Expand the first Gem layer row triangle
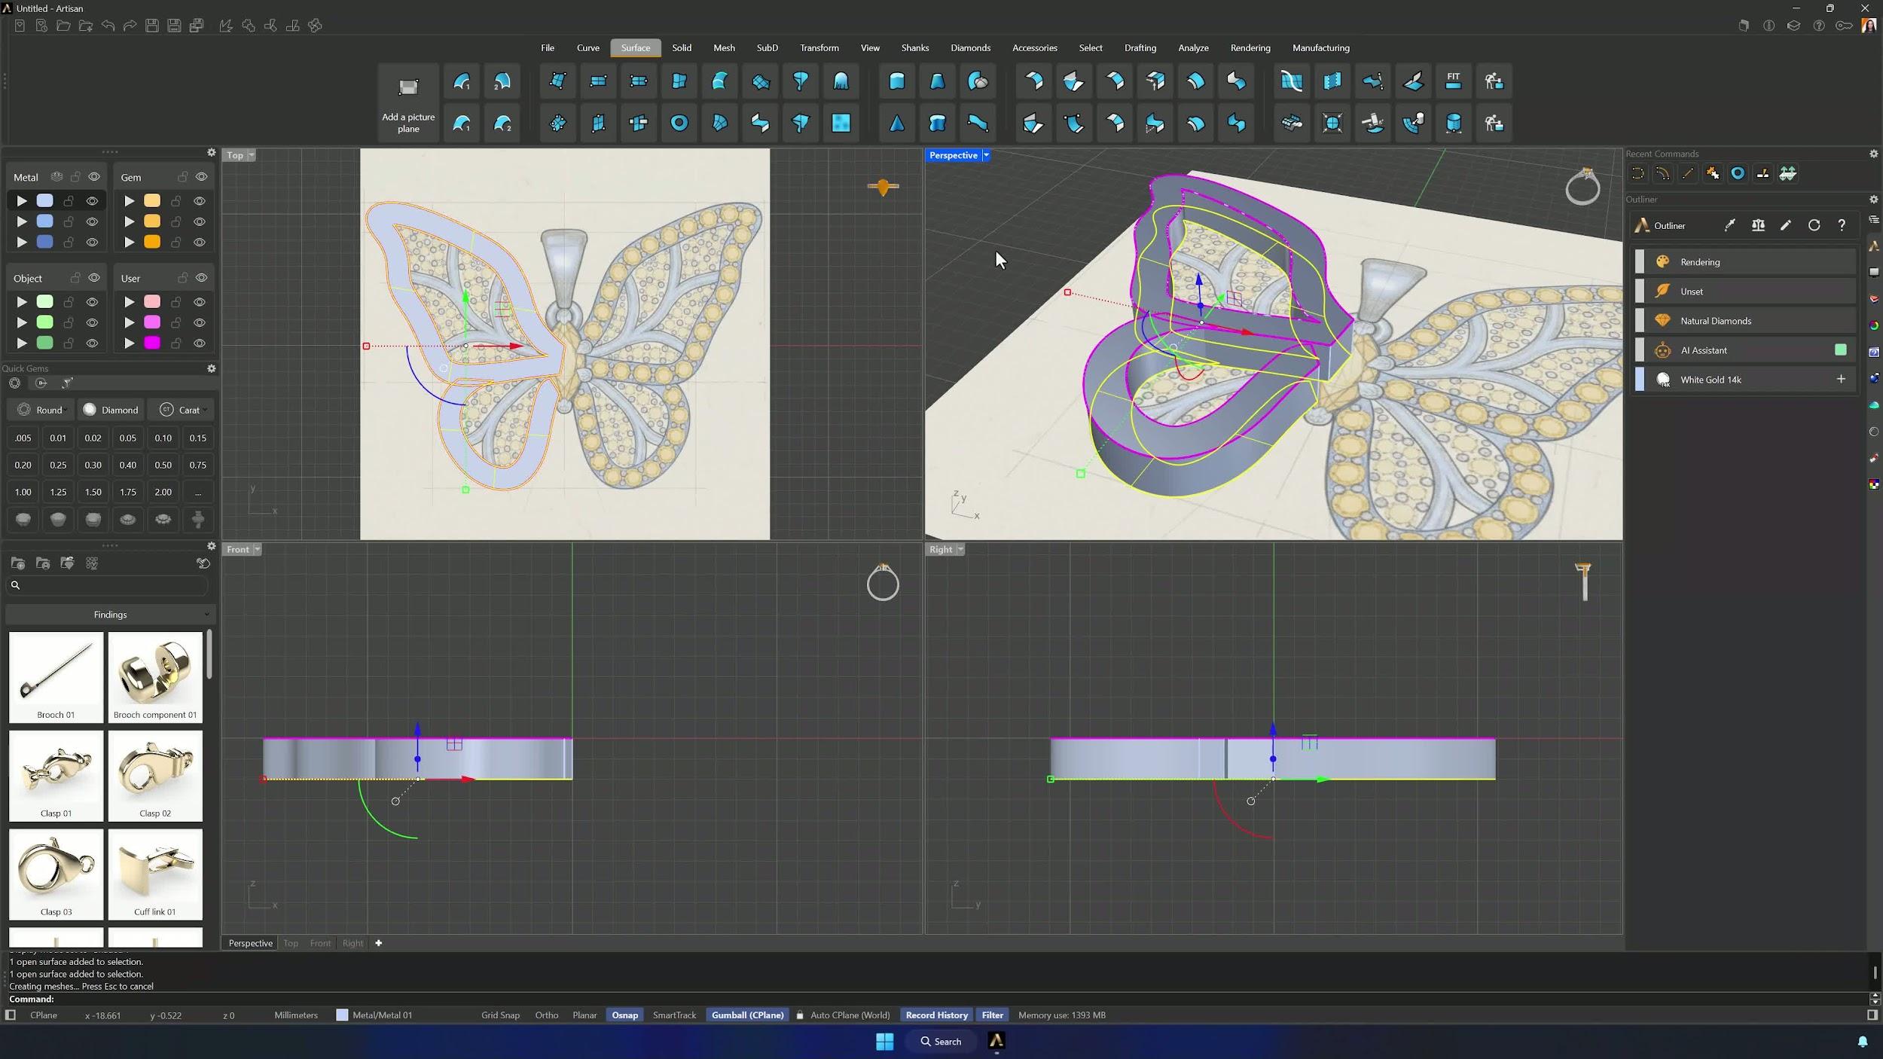 click(129, 201)
